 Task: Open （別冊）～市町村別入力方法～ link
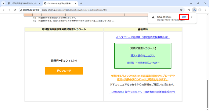(143, 63)
